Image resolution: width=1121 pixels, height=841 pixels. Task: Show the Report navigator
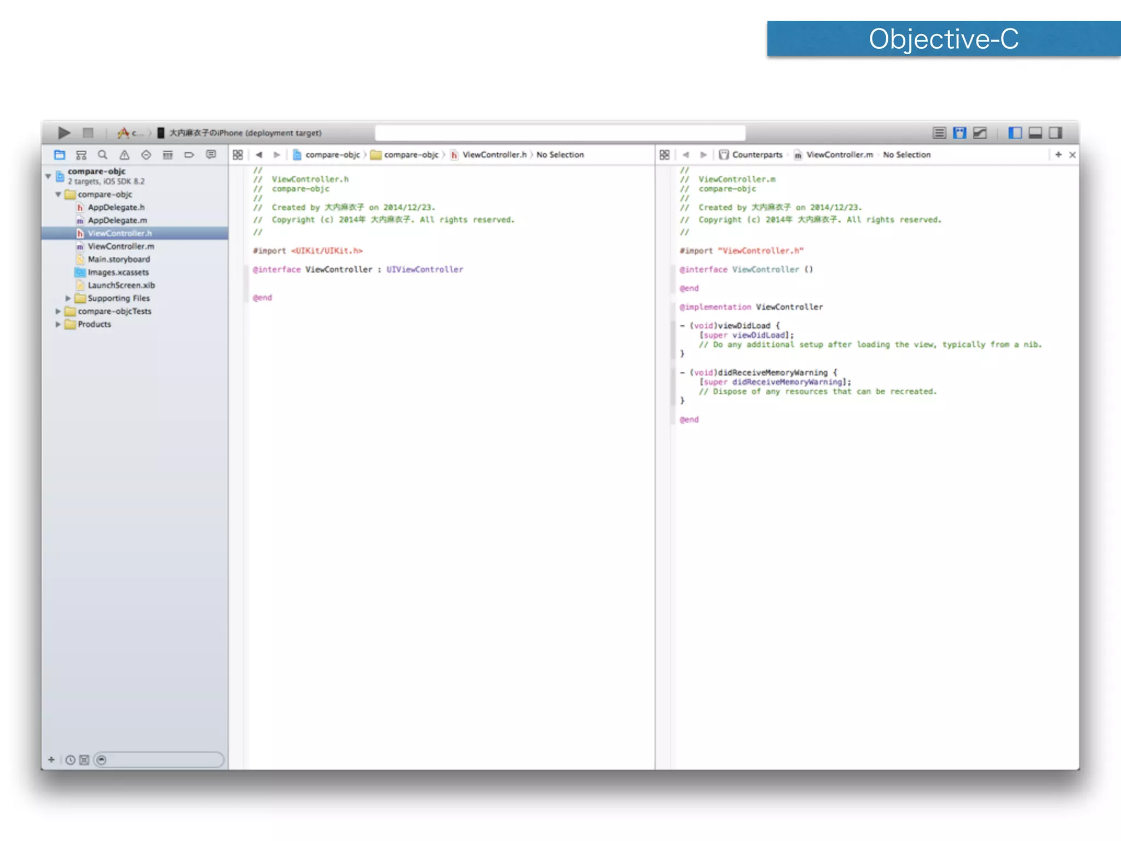pyautogui.click(x=211, y=155)
